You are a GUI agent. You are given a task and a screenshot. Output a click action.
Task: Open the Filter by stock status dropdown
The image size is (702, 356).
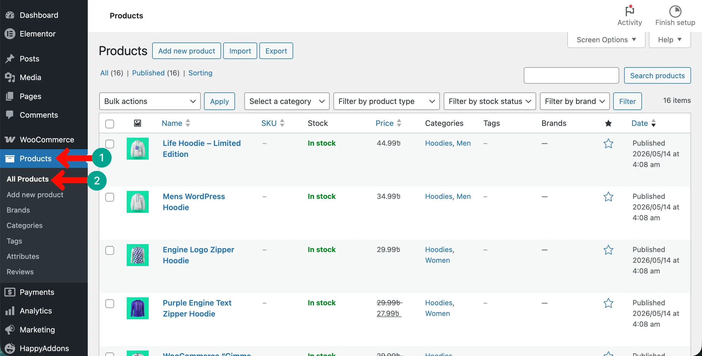tap(490, 101)
